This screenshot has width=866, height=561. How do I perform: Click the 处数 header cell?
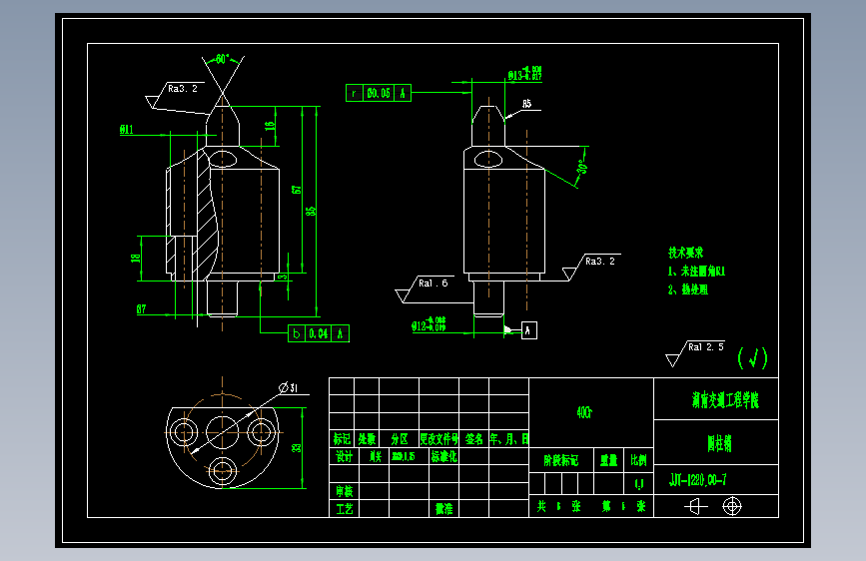pos(367,439)
